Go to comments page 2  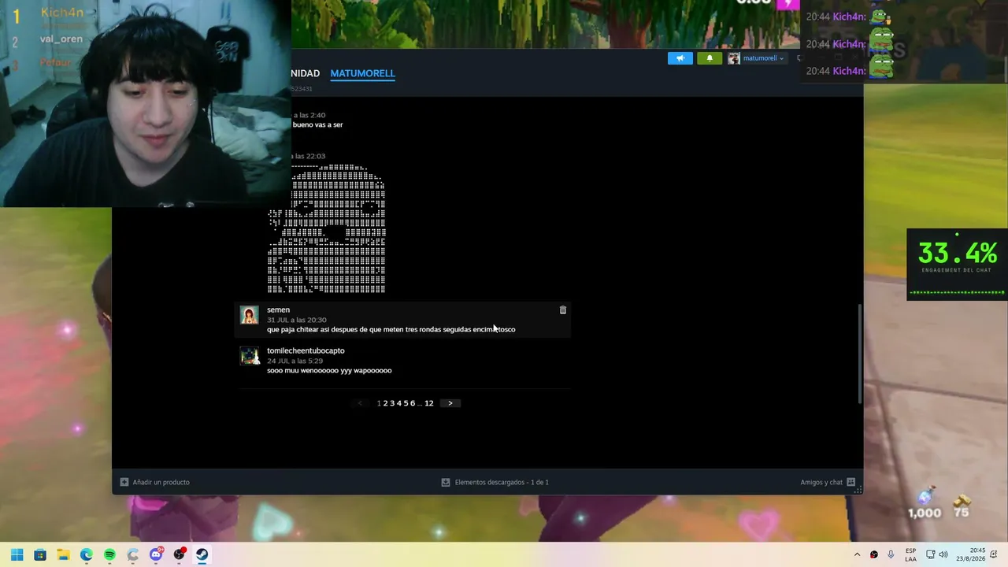[x=385, y=403]
